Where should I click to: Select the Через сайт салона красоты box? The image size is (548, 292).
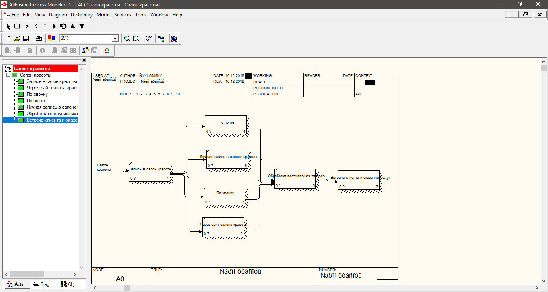(x=223, y=227)
